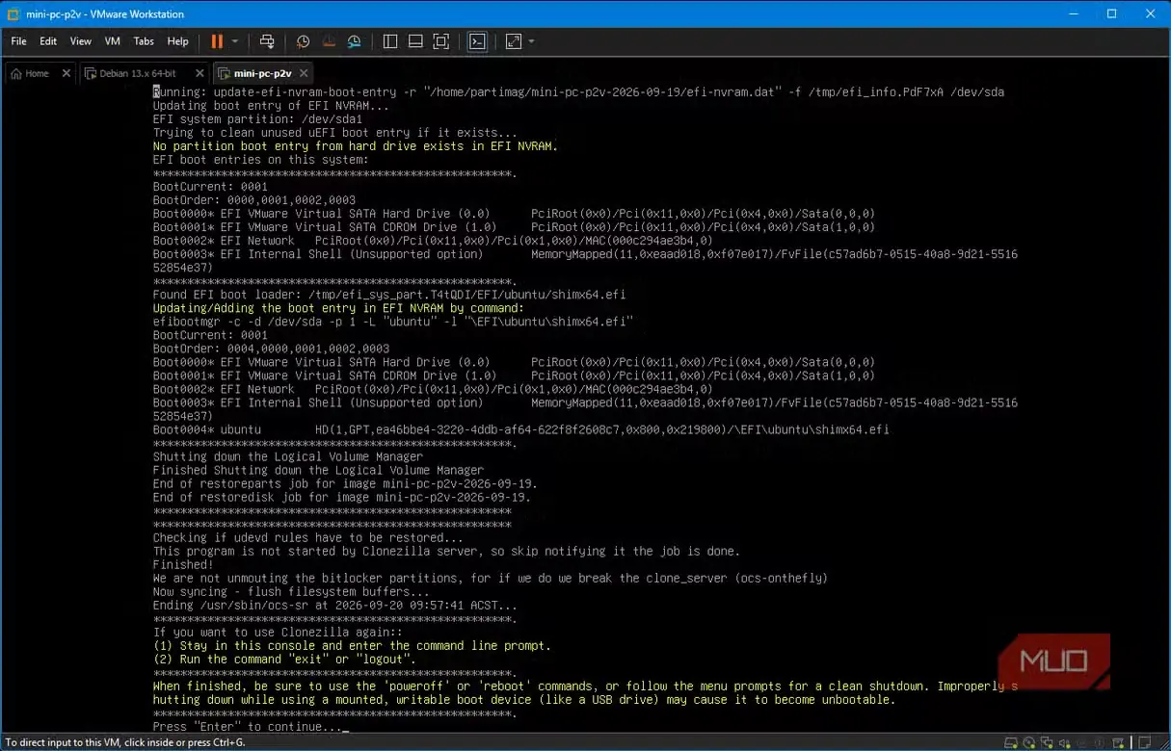Open the VM menu
This screenshot has height=751, width=1171.
click(x=112, y=41)
